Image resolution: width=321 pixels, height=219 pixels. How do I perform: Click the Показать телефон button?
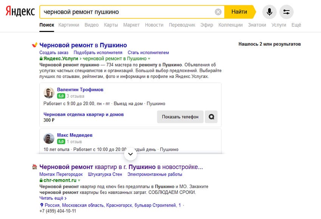pos(180,117)
